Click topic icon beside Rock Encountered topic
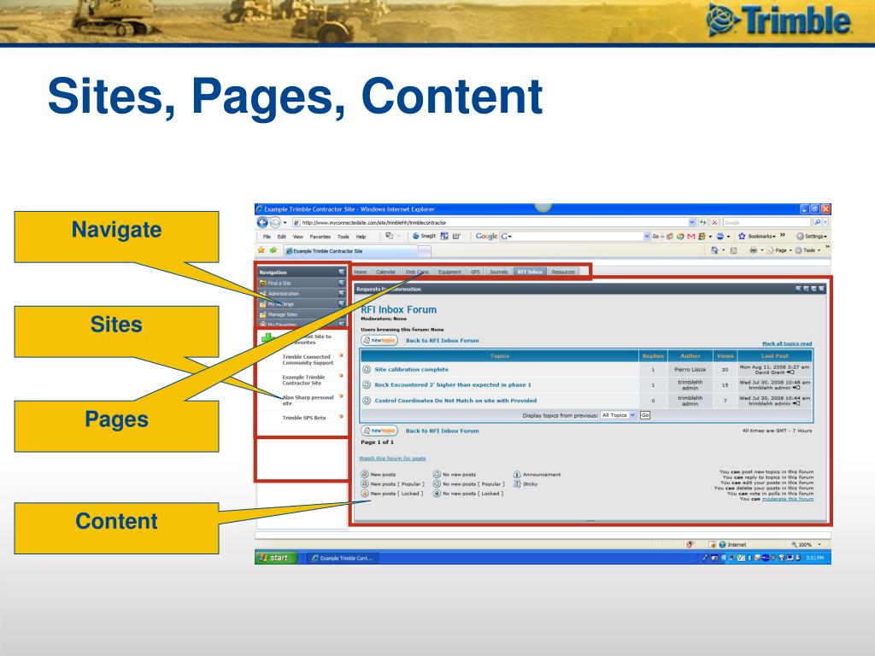This screenshot has width=875, height=656. pyautogui.click(x=367, y=385)
